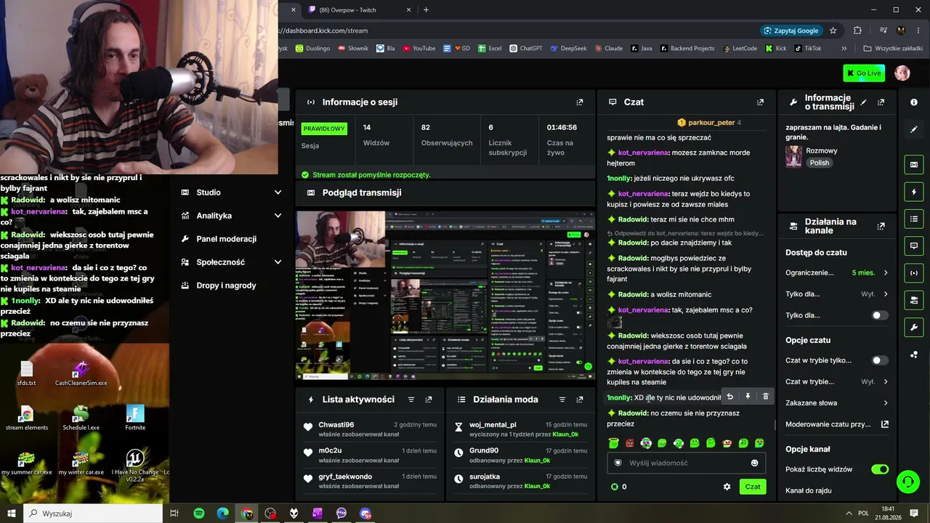Click the Chwasti96 activity entry
The image size is (930, 523).
[x=371, y=429]
